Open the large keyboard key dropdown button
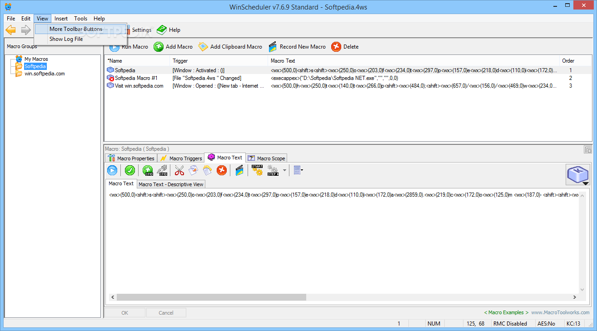Viewport: 597px width, 331px height. pyautogui.click(x=577, y=175)
